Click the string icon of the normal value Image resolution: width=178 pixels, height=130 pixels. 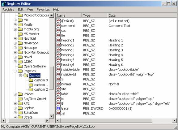[59, 84]
